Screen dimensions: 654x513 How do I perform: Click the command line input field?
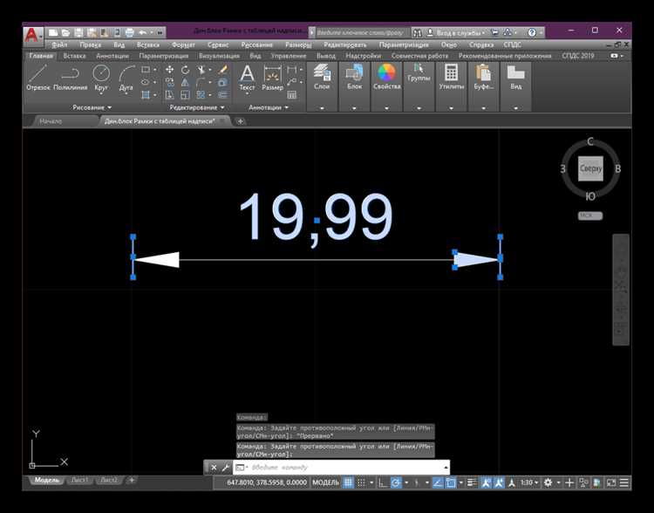[341, 468]
